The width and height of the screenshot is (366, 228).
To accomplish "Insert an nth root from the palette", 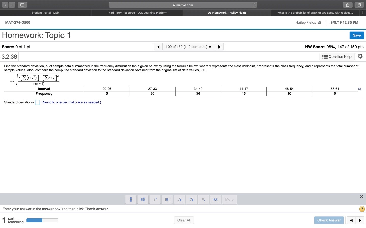I will [x=191, y=199].
